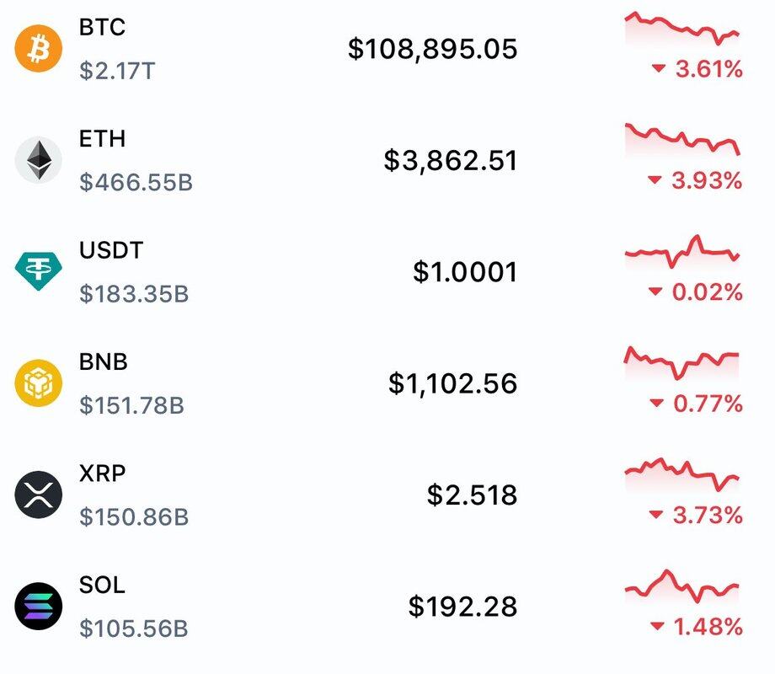Open the yellow BNB coin icon

click(39, 383)
